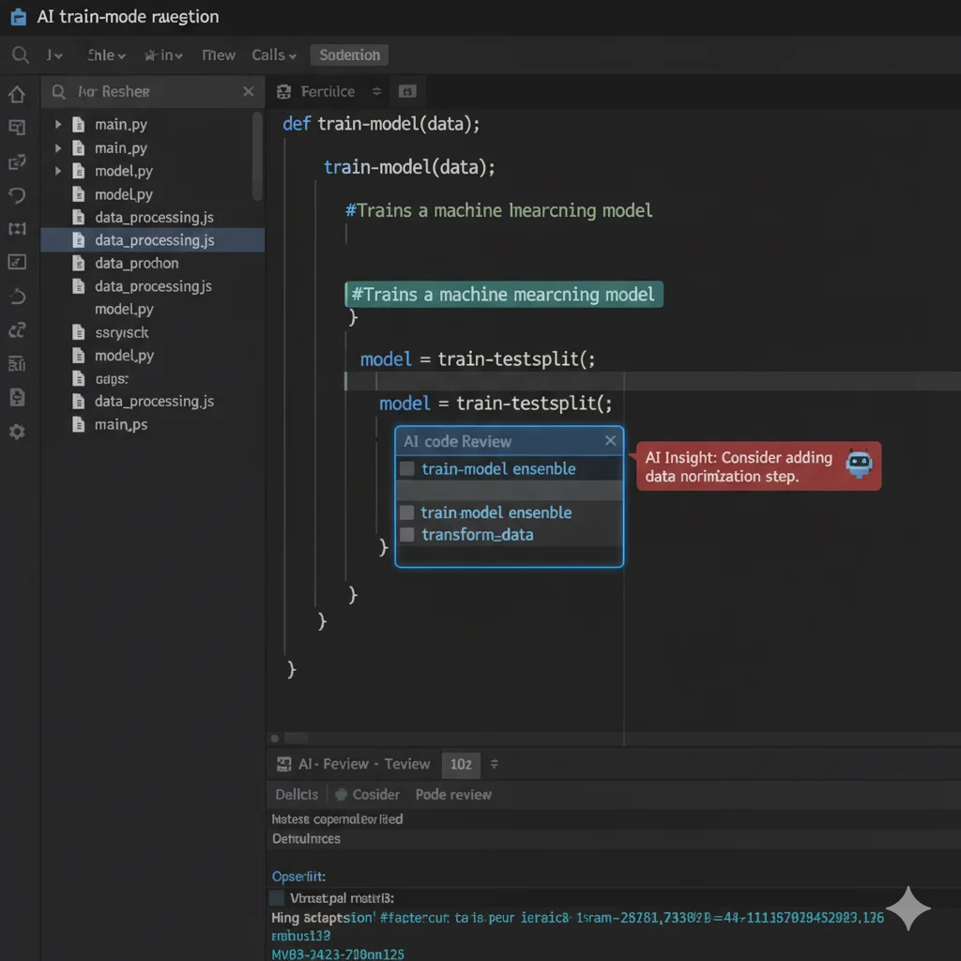Screen dimensions: 961x961
Task: Click the def train-model(data); line
Action: 381,124
